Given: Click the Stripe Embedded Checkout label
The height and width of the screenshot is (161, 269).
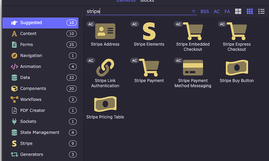Looking at the screenshot, I should (x=193, y=47).
